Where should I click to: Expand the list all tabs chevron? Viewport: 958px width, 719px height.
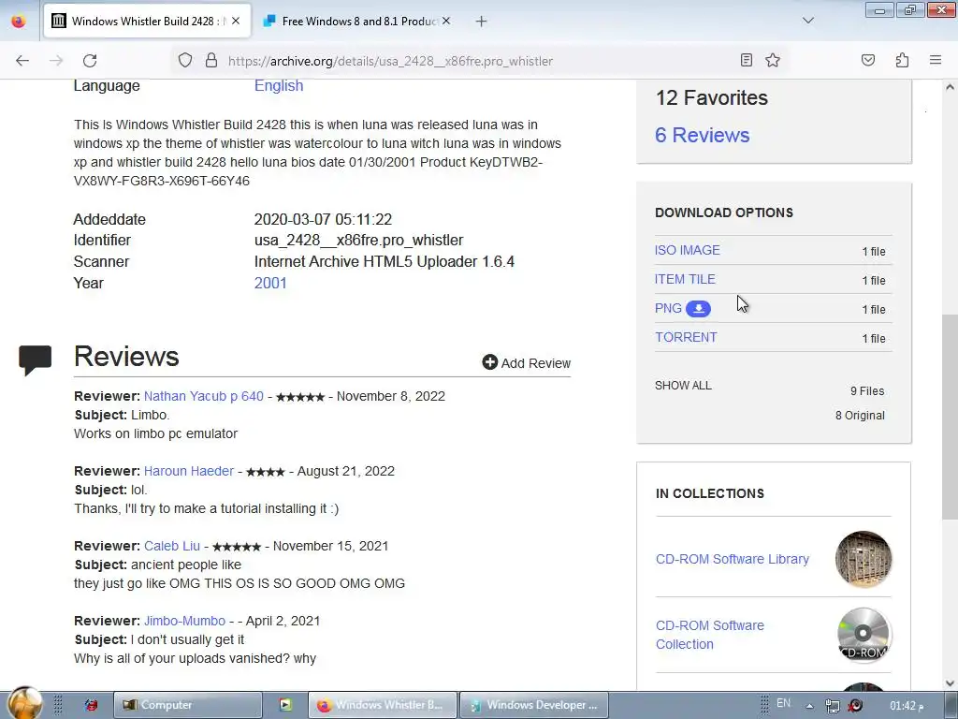(808, 21)
